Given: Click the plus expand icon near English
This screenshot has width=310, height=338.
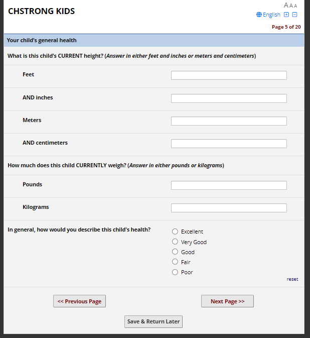Looking at the screenshot, I should pos(286,15).
